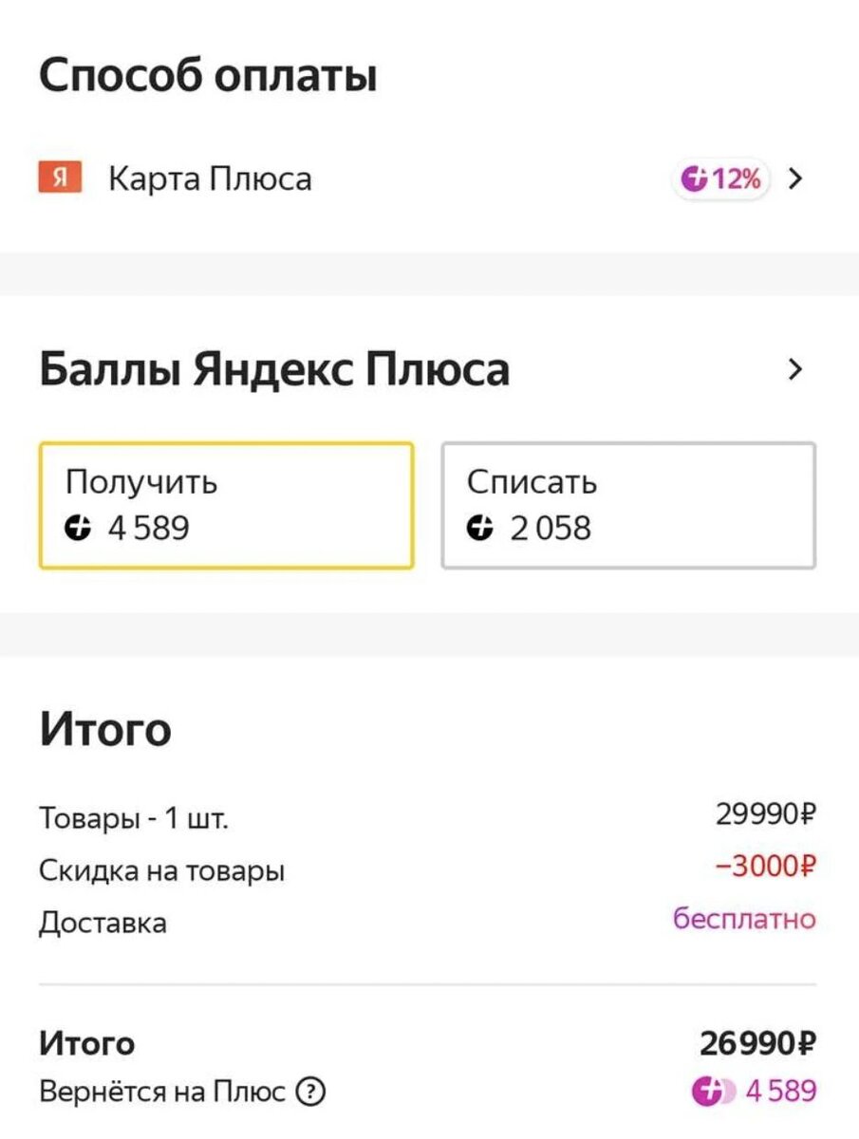Screen dimensions: 859x1139
Task: Click the Plus icon in the Списать box
Action: 481,529
